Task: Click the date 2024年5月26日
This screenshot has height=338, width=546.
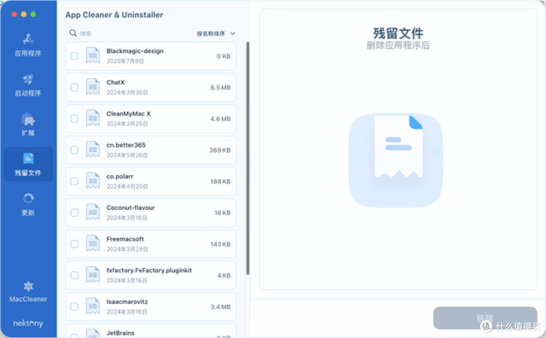Action: [x=127, y=155]
